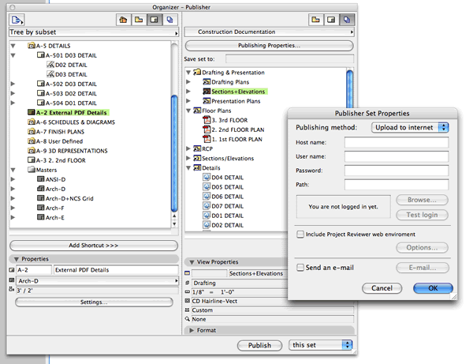The width and height of the screenshot is (473, 364).
Task: Collapse the A-5 DETAILS subset
Action: click(13, 47)
